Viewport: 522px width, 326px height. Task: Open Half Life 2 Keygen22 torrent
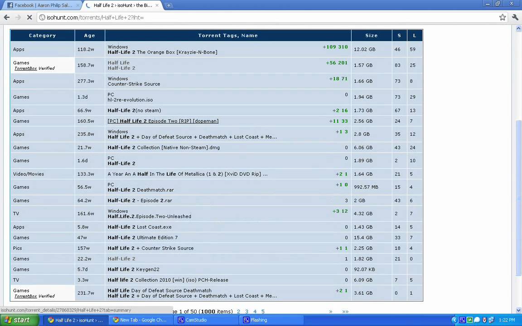[x=134, y=269]
